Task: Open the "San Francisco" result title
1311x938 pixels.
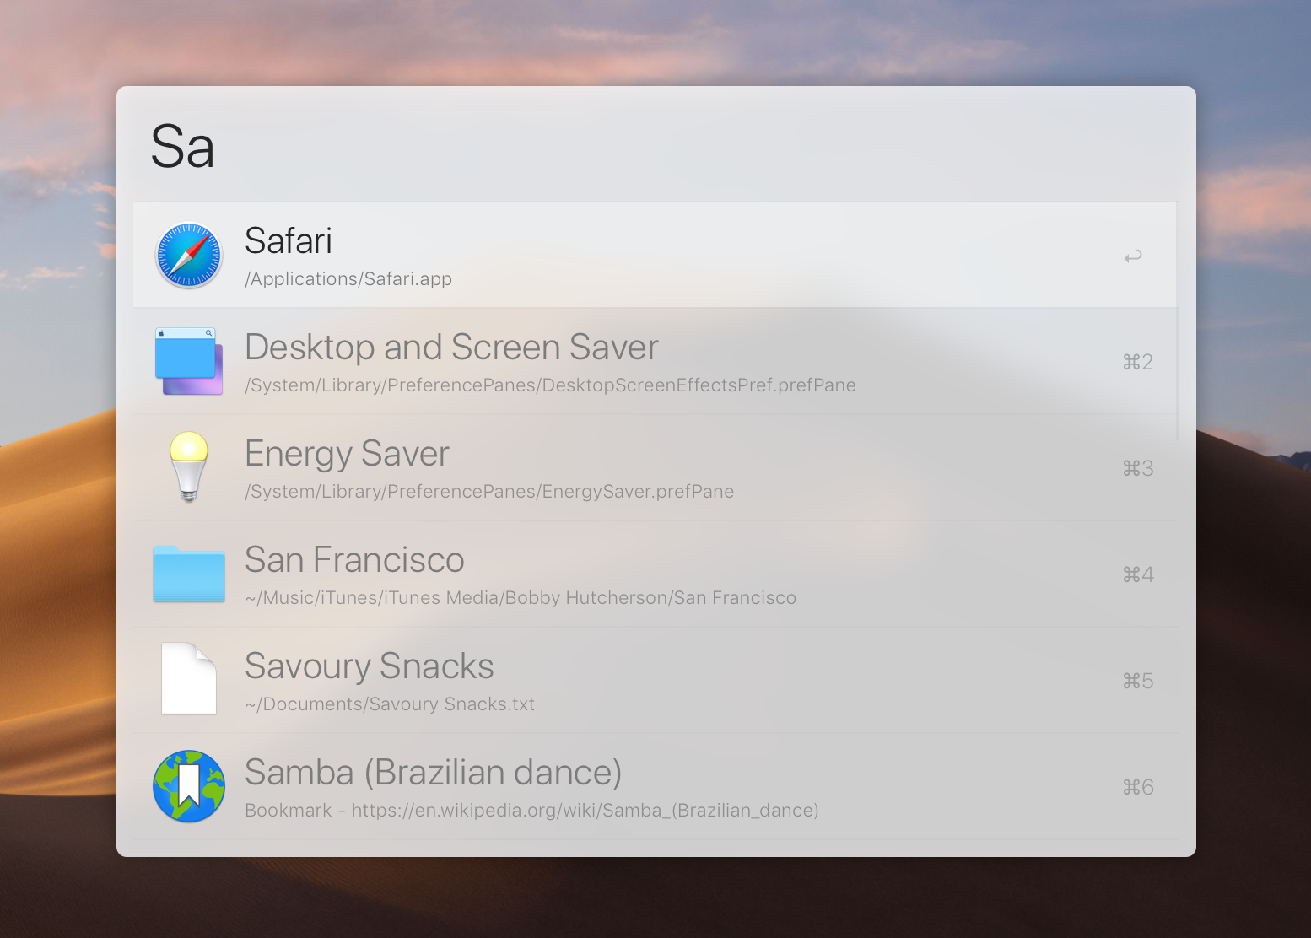Action: click(x=354, y=559)
